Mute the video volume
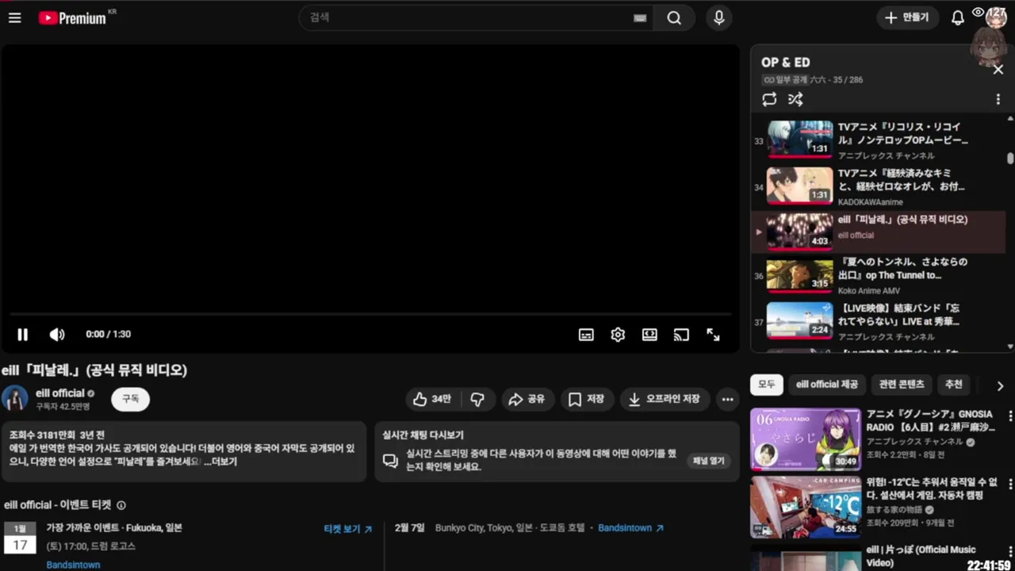1015x571 pixels. tap(57, 335)
